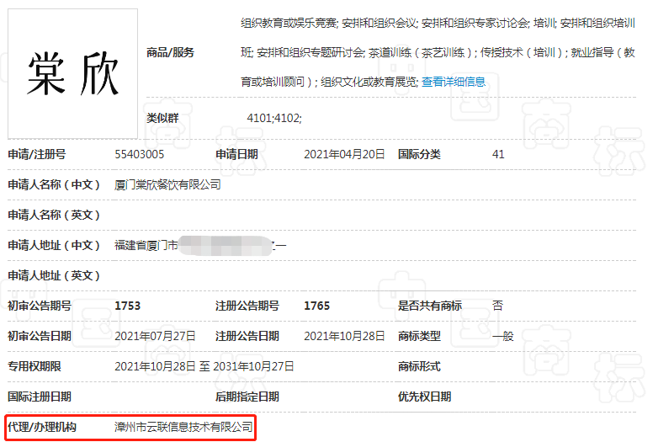Click applicant name 厦门棠欣餐饮有限公司
This screenshot has height=442, width=653.
pyautogui.click(x=167, y=184)
